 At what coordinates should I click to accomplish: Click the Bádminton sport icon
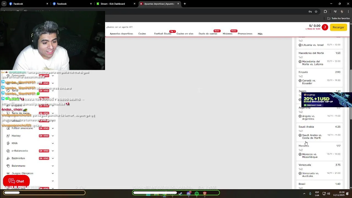(8, 158)
